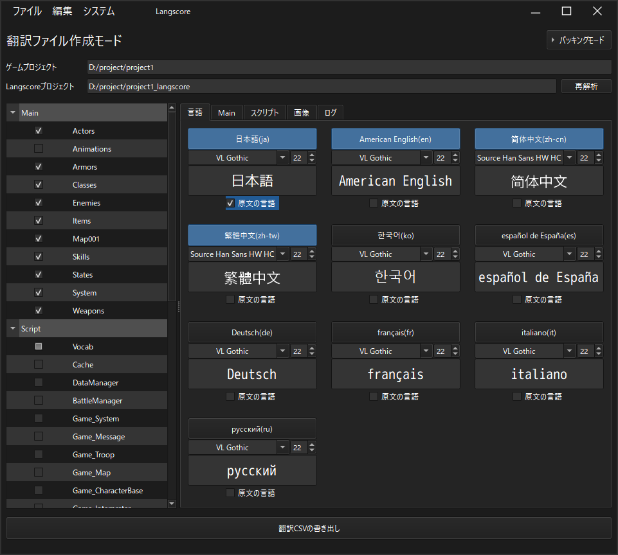Select the Enemies tree row
Viewport: 618px width, 555px height.
pos(87,203)
